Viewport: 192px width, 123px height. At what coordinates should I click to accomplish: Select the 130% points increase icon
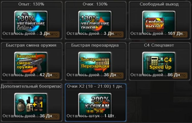(95, 22)
